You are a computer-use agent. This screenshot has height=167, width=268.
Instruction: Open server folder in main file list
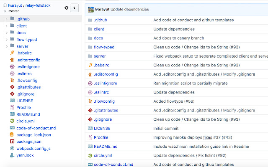(x=100, y=56)
